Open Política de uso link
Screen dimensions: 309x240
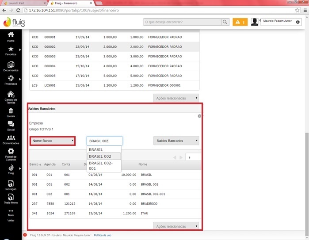pos(102,235)
